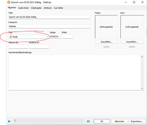147x125 pixels.
Task: Click the OK button
Action: (102, 121)
